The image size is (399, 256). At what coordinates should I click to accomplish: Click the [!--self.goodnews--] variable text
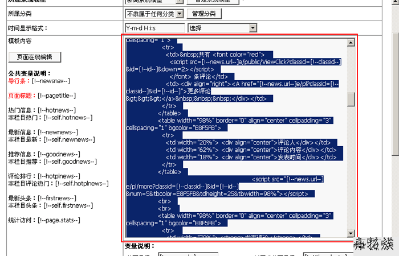point(70,162)
